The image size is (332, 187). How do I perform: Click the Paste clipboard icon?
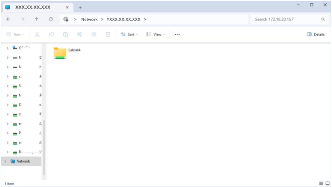coord(65,34)
